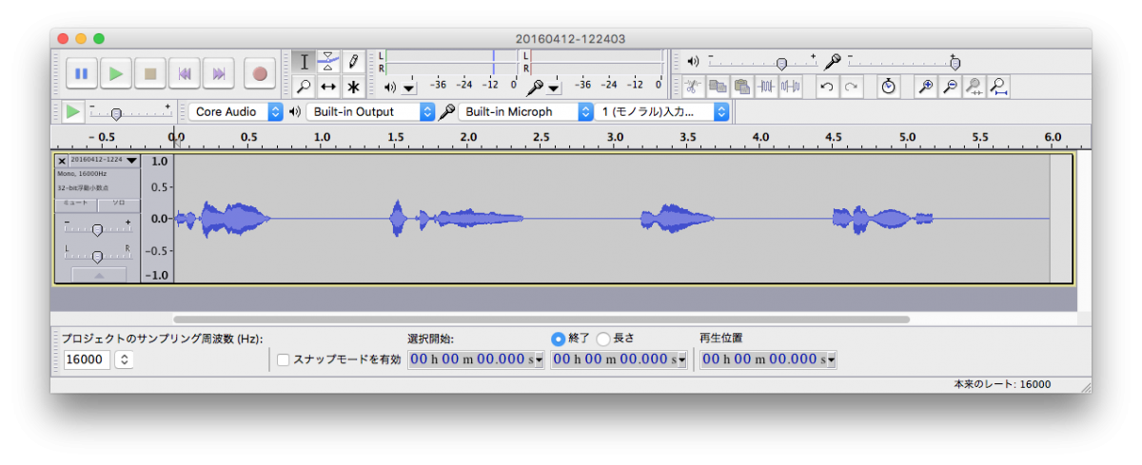This screenshot has width=1142, height=465.
Task: Click the project rate 16000 field
Action: [x=87, y=359]
